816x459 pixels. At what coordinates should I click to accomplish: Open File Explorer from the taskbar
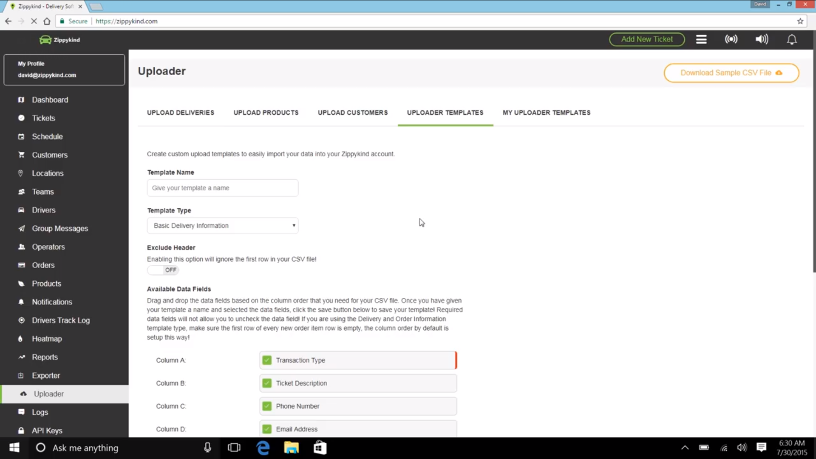click(x=292, y=448)
